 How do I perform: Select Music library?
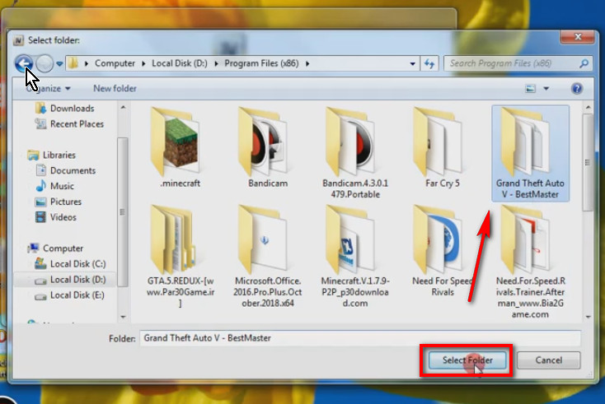click(54, 186)
